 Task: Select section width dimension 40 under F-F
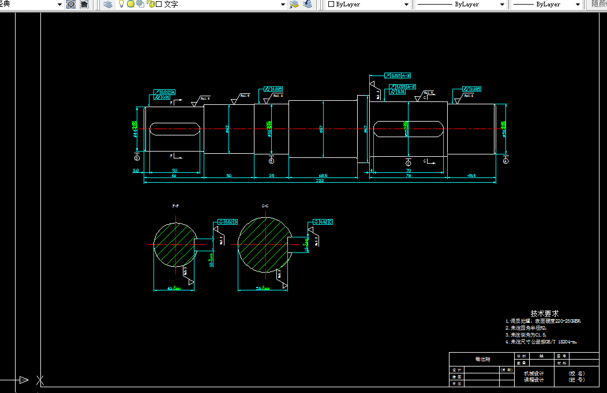click(x=174, y=288)
